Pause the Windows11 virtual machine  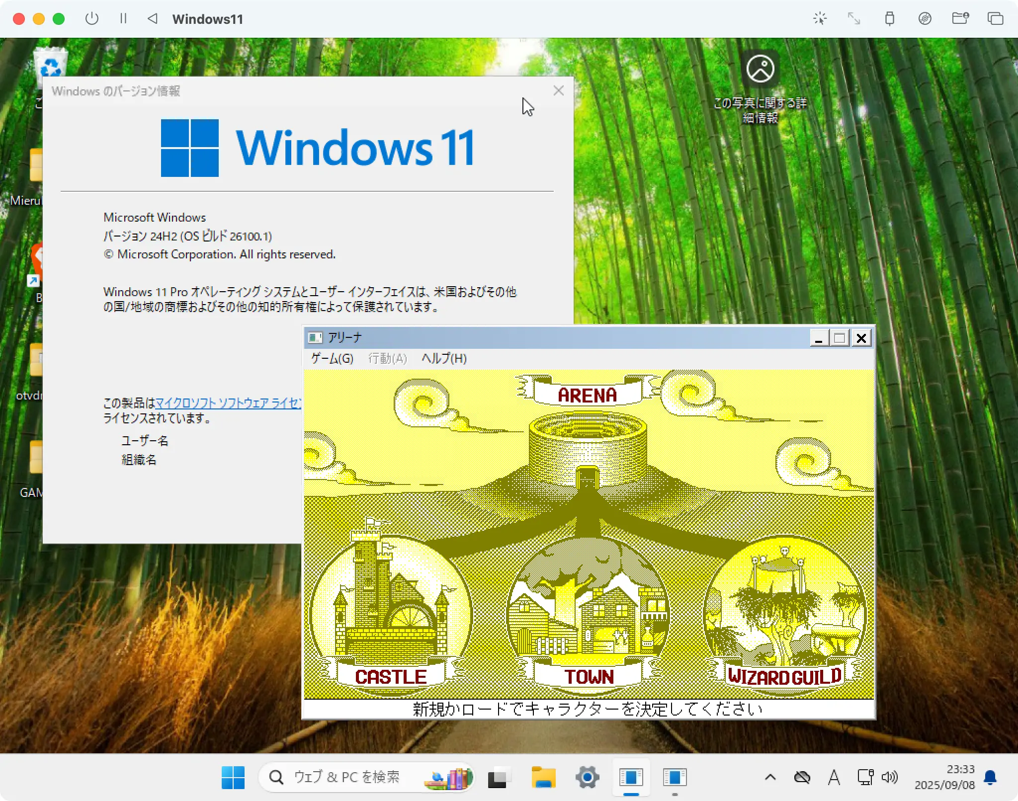click(123, 19)
